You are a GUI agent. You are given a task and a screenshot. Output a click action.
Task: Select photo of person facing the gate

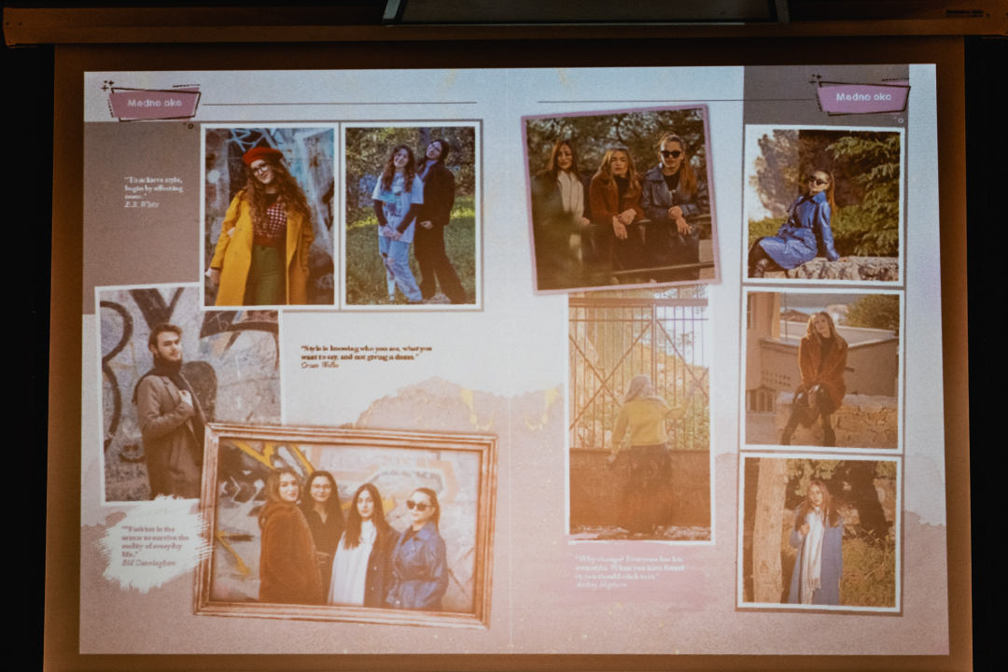[x=640, y=416]
